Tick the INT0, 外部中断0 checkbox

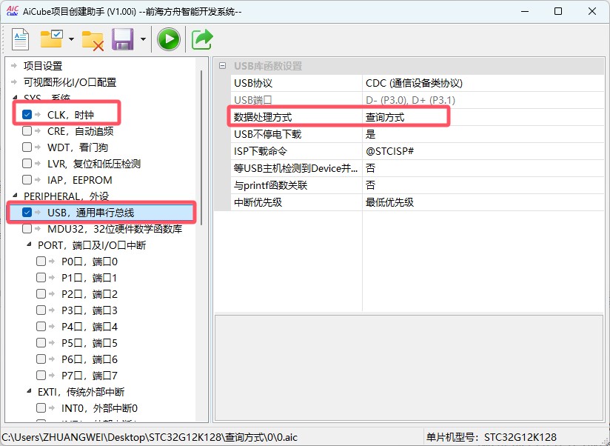click(41, 408)
